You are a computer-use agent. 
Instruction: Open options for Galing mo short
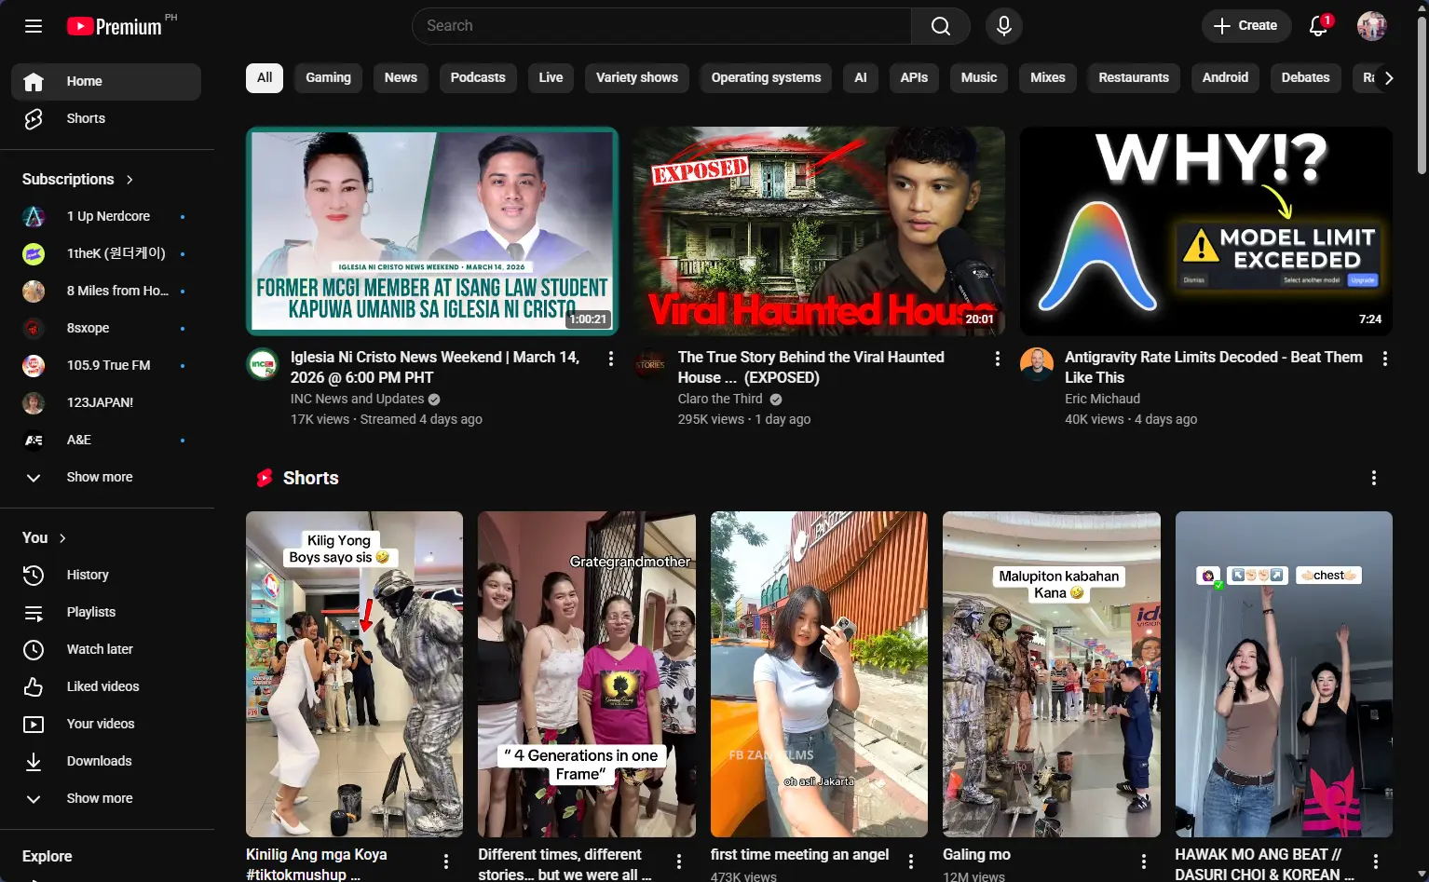point(1144,862)
